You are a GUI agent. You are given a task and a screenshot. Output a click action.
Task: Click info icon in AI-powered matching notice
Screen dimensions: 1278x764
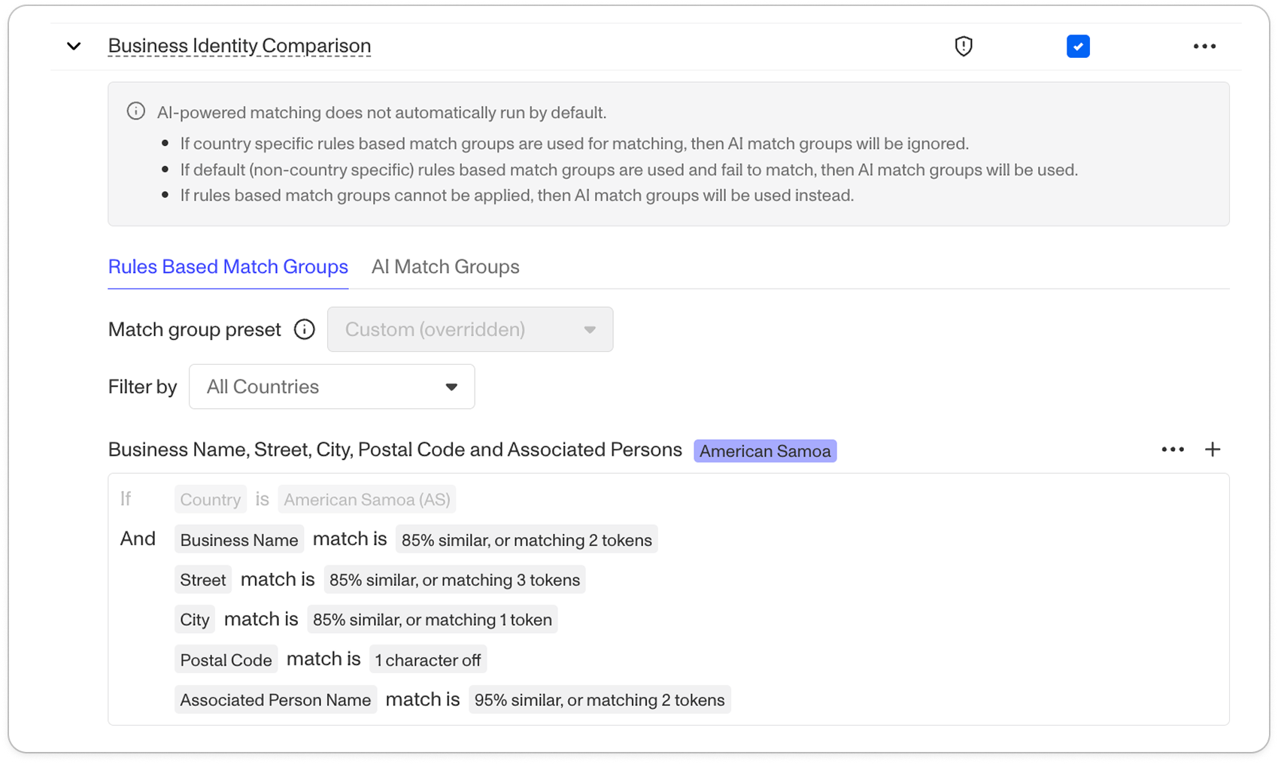[136, 111]
